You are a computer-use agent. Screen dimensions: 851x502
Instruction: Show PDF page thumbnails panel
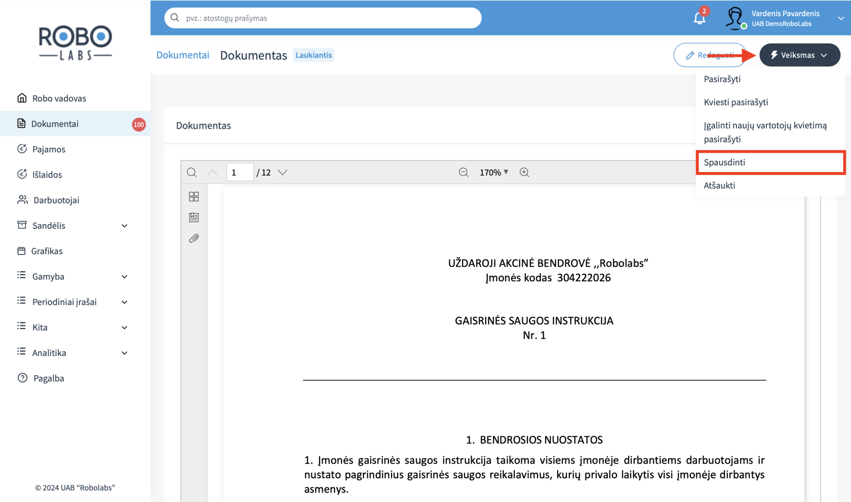(x=194, y=196)
